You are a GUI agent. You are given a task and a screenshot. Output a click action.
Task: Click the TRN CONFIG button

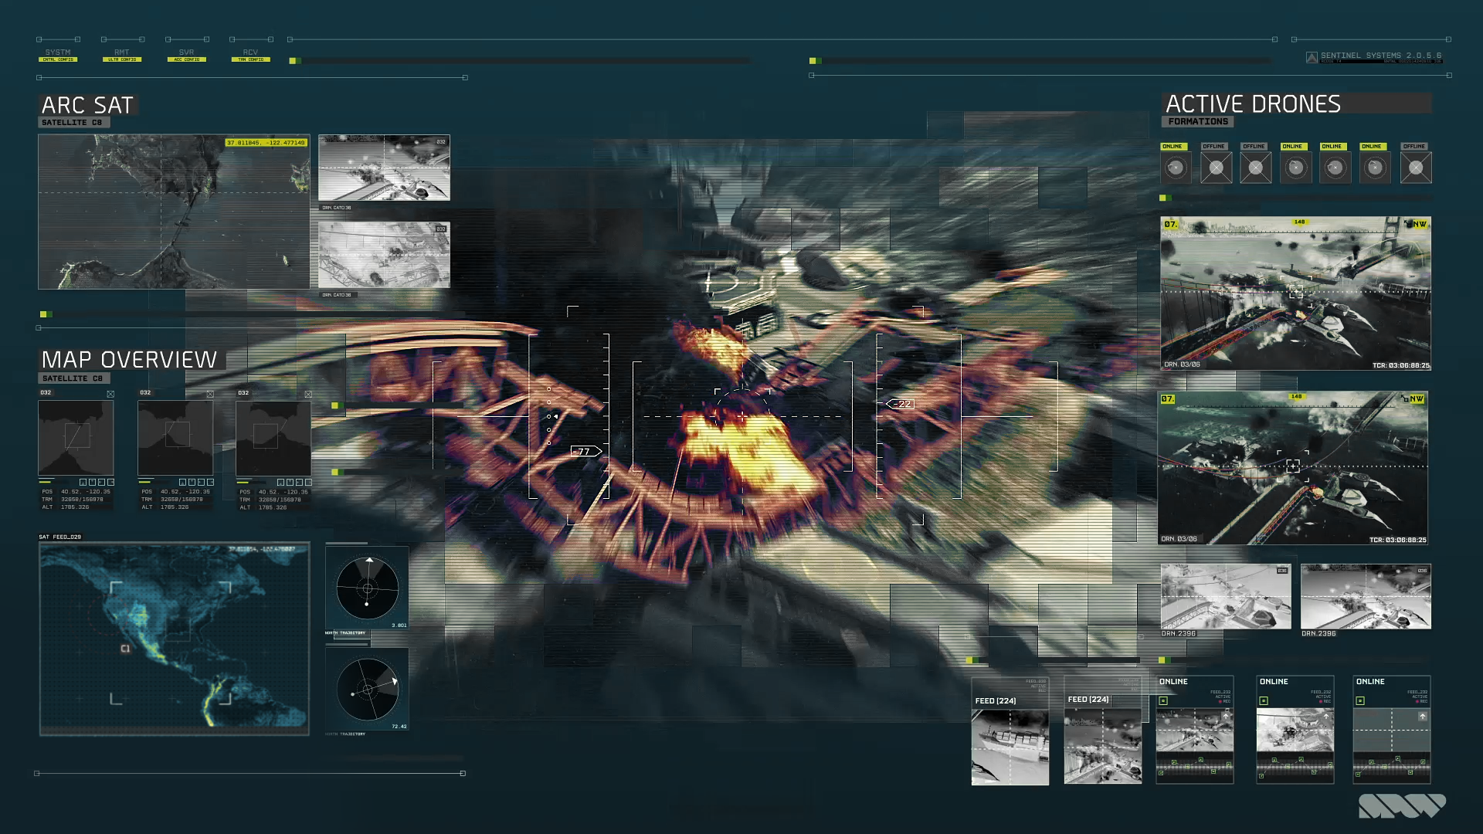[x=250, y=59]
